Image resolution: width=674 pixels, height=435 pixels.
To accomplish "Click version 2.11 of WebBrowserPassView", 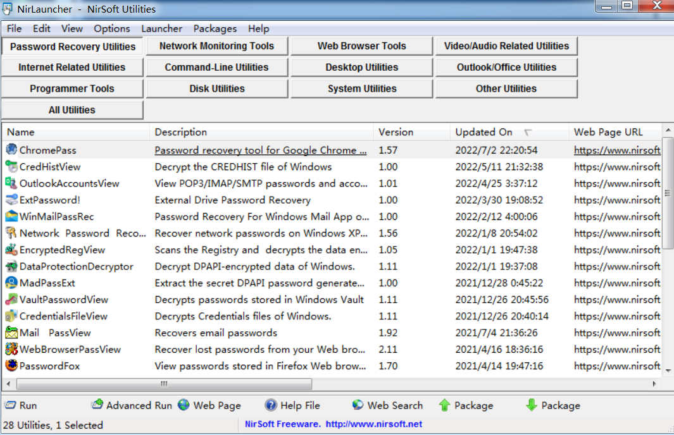I will coord(388,350).
